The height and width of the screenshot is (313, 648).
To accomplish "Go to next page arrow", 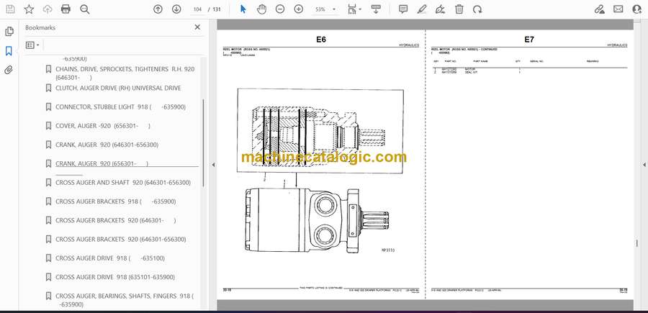I will point(176,9).
